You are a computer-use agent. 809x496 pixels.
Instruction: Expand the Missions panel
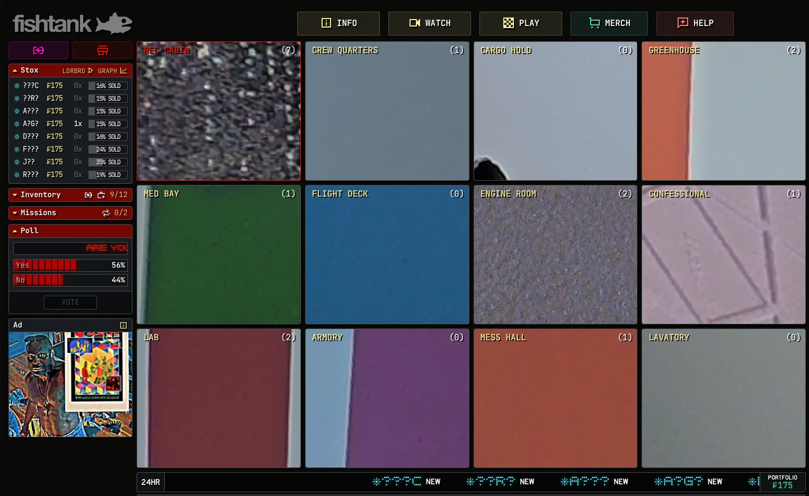pos(15,213)
